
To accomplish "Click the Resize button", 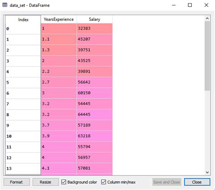I will coord(46,182).
